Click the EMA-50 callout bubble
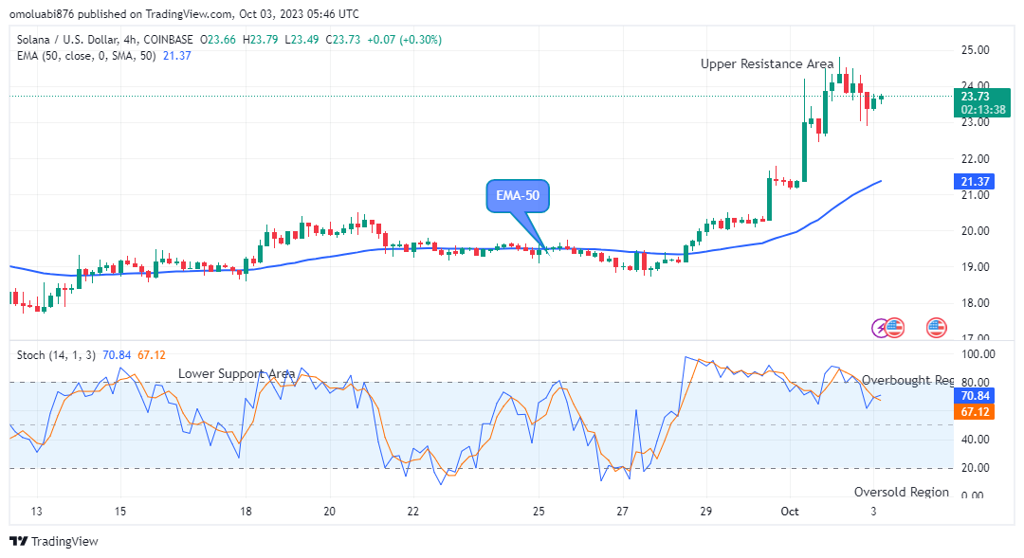1024x558 pixels. tap(518, 197)
